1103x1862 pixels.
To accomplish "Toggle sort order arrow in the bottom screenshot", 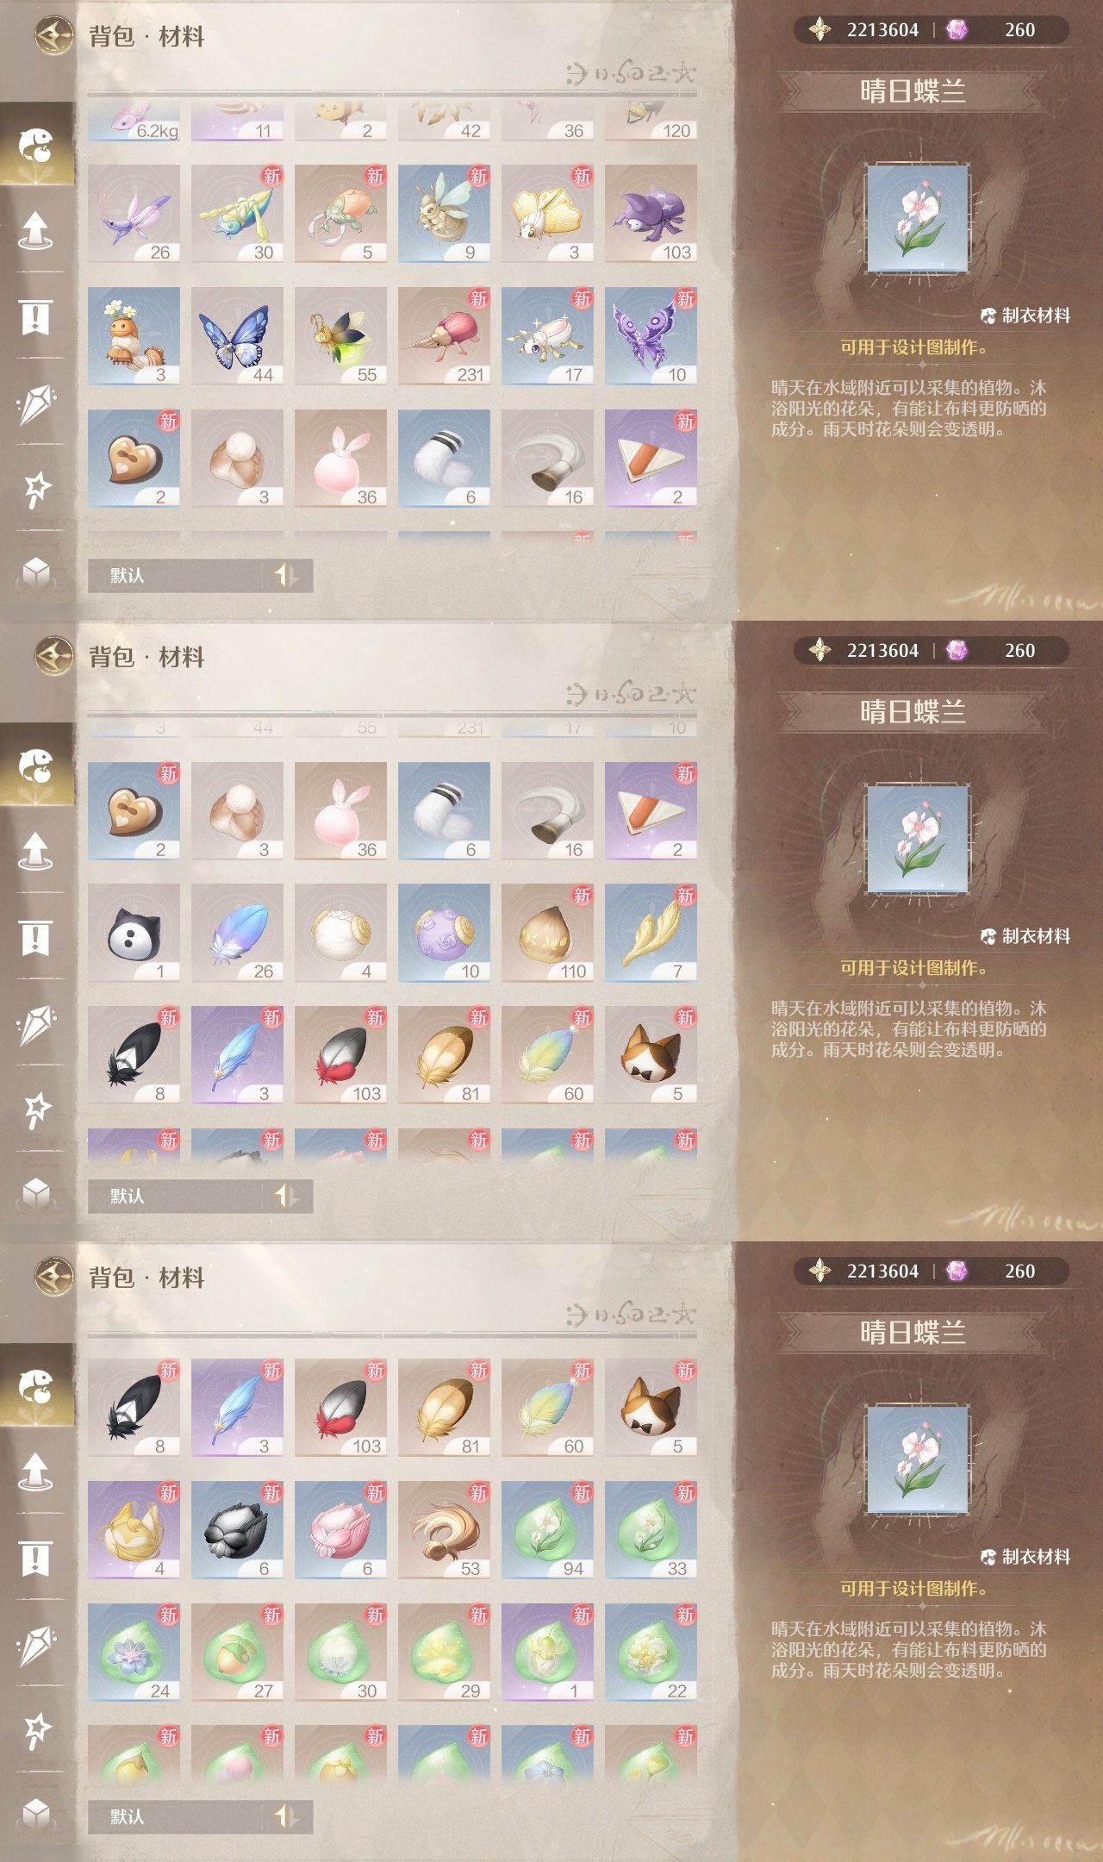I will point(285,1816).
